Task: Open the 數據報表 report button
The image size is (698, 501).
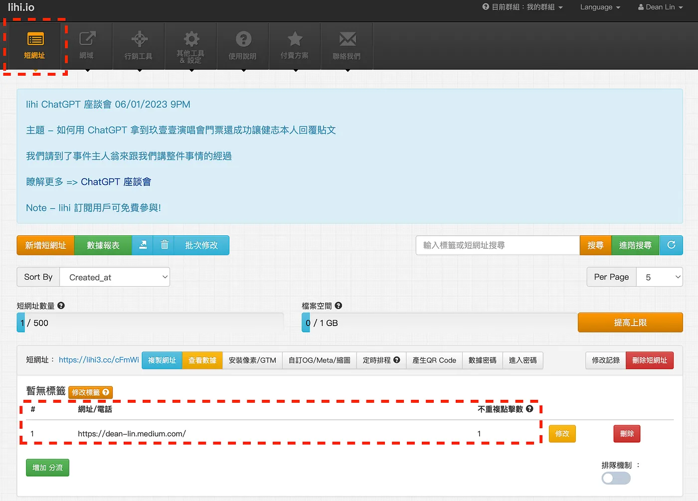Action: 103,245
